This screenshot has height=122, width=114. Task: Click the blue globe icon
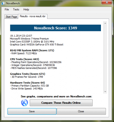coord(24,103)
